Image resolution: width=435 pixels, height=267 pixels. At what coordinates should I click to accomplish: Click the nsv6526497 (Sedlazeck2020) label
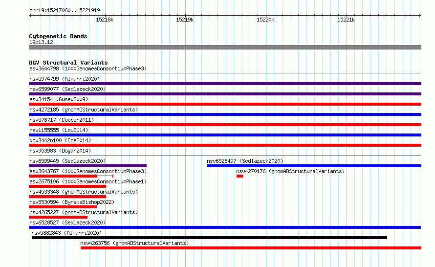tap(245, 161)
